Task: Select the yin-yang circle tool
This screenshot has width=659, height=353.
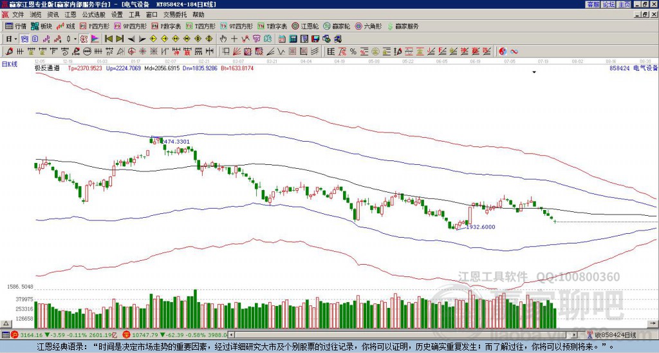Action: coord(503,52)
